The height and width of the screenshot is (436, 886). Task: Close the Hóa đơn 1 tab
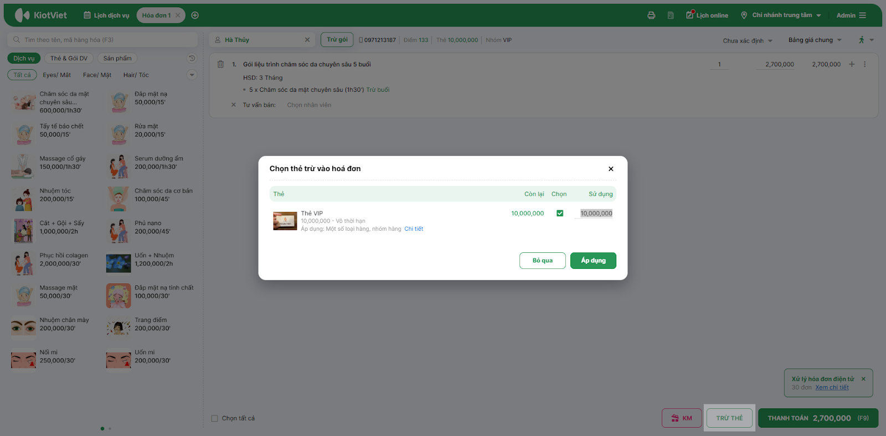178,15
